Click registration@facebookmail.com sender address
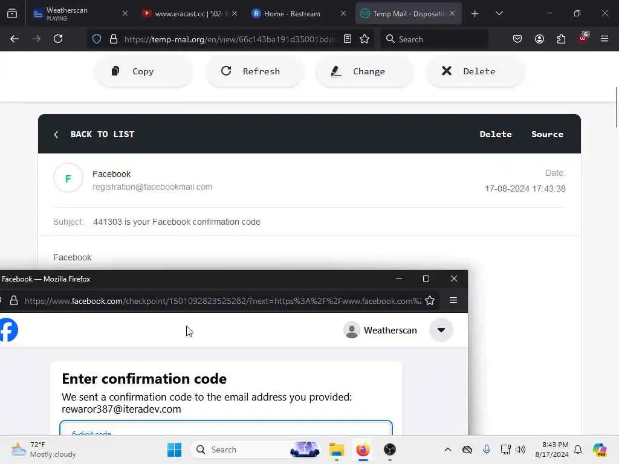 point(152,187)
